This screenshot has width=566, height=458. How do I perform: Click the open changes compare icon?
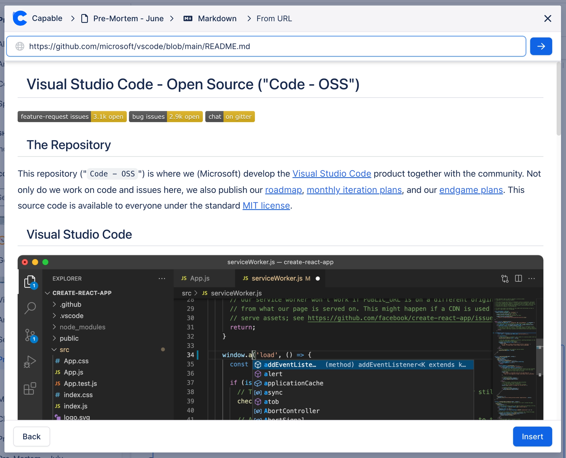(505, 279)
